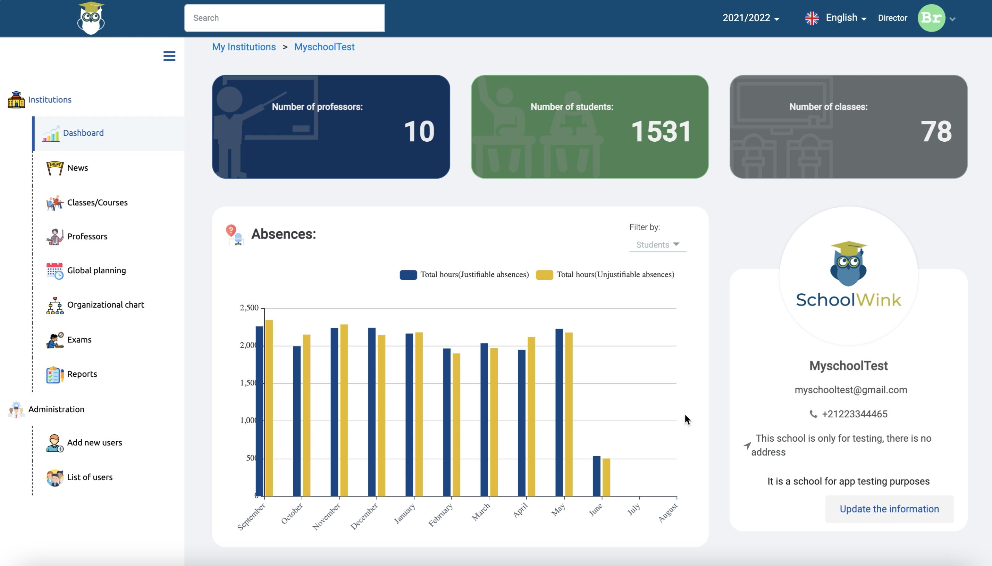
Task: Open the News event banner icon
Action: [55, 168]
